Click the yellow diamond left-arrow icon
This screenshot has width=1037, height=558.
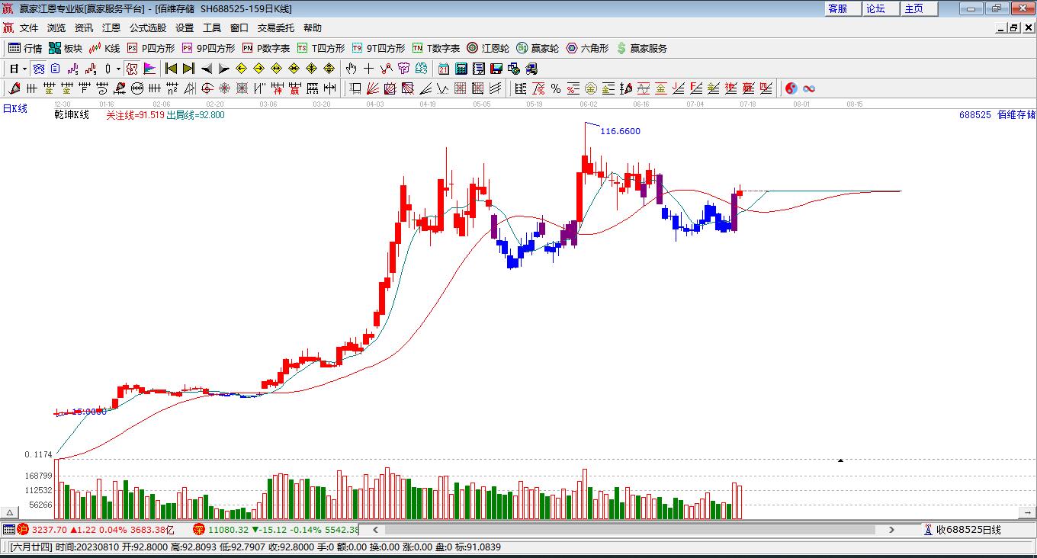click(242, 69)
